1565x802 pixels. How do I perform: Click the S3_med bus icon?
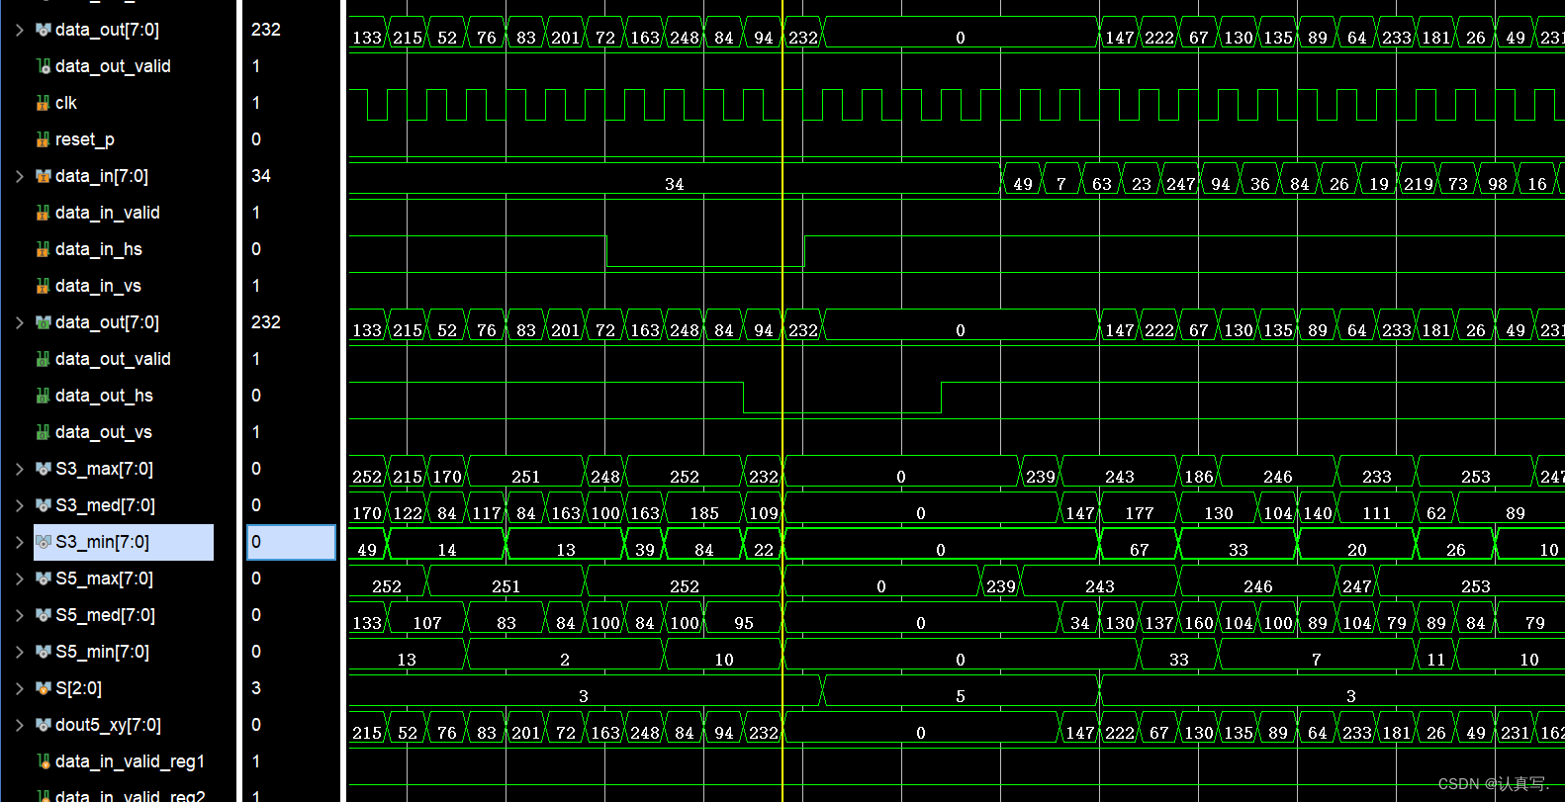(x=43, y=505)
